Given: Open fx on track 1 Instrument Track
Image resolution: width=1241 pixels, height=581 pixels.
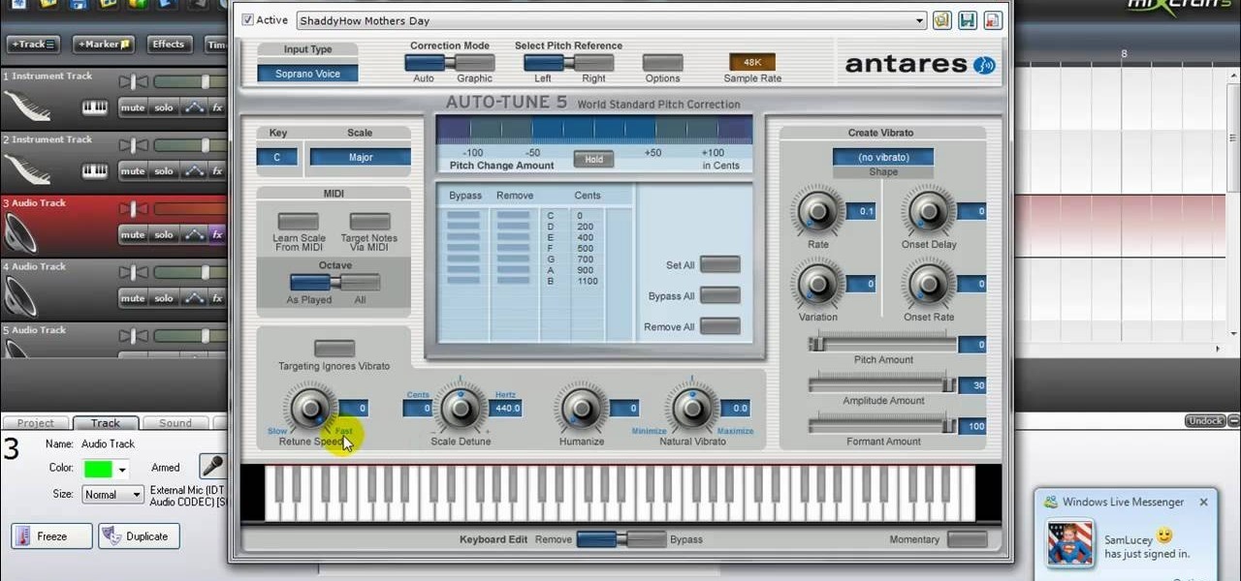Looking at the screenshot, I should pyautogui.click(x=217, y=107).
